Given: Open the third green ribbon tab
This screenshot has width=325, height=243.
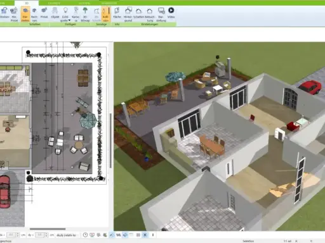Looking at the screenshot, I should pyautogui.click(x=54, y=3).
